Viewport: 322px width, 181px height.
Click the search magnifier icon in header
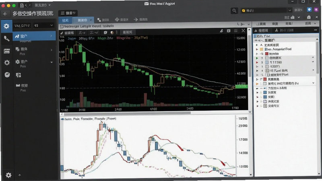(234, 11)
